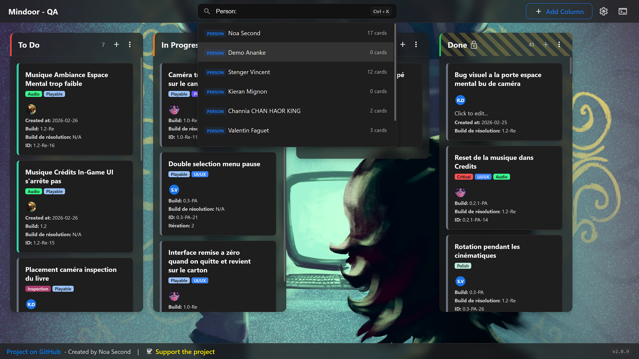The image size is (639, 359).
Task: Click the Critical tag on Reset musique card
Action: (464, 177)
